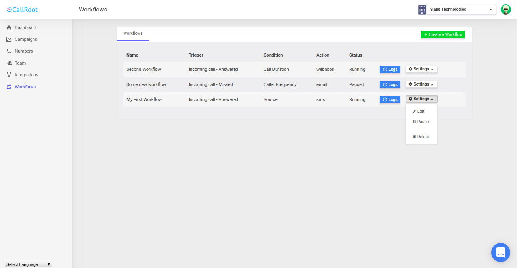Screen dimensions: 517x268
Task: Switch to the Workflows tab
Action: pos(133,34)
